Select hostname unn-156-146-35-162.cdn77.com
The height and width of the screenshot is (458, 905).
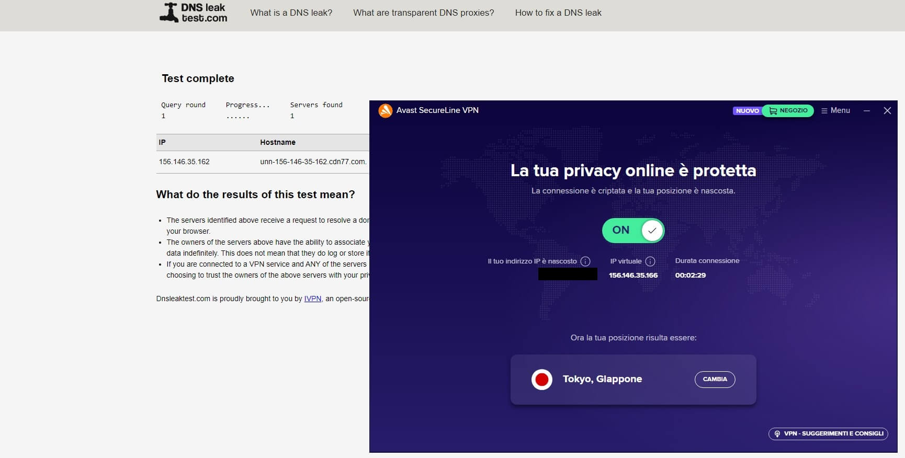(x=313, y=162)
